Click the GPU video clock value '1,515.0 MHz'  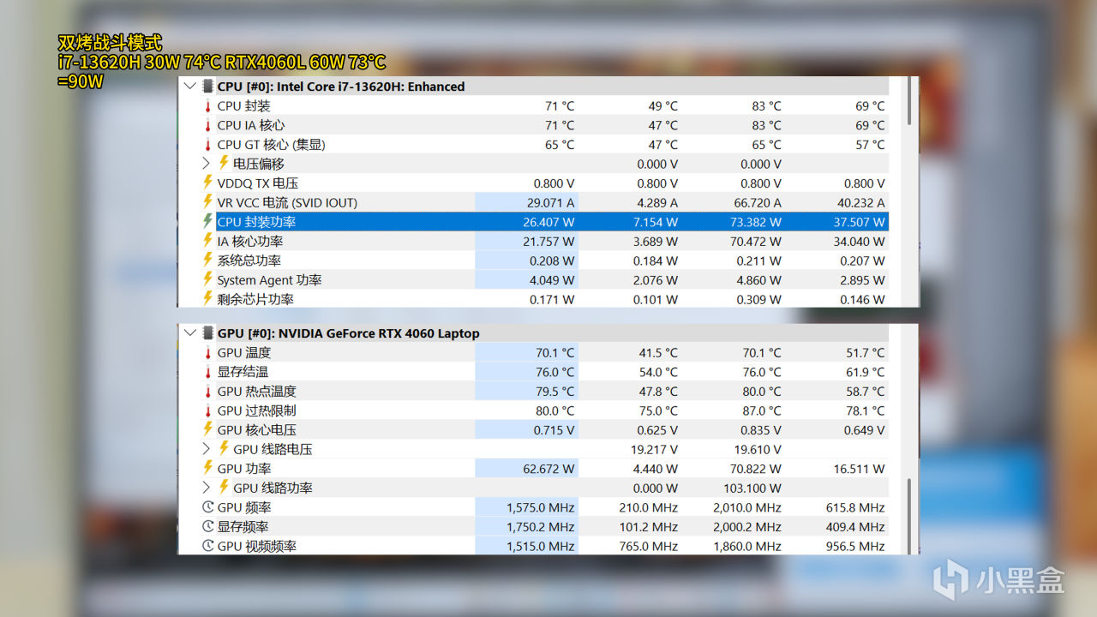point(541,546)
